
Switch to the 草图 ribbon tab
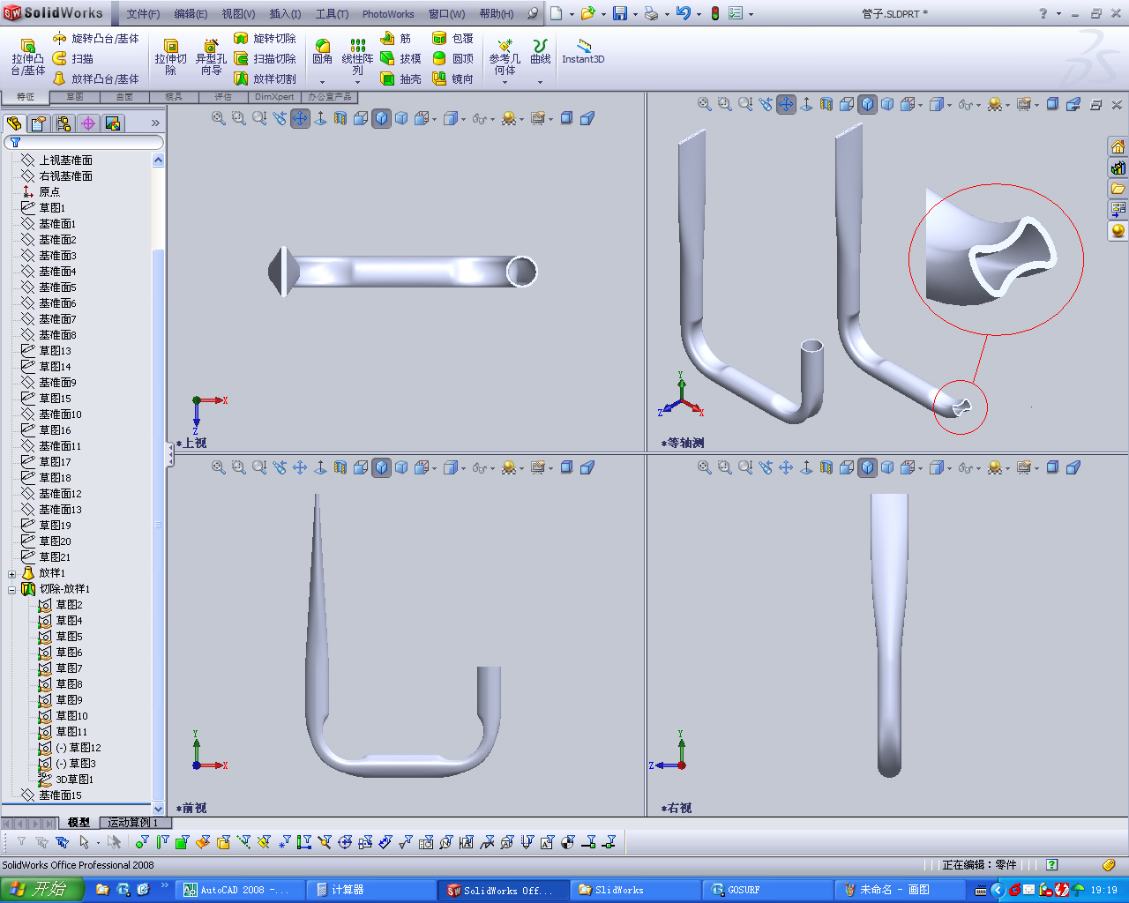[x=75, y=97]
